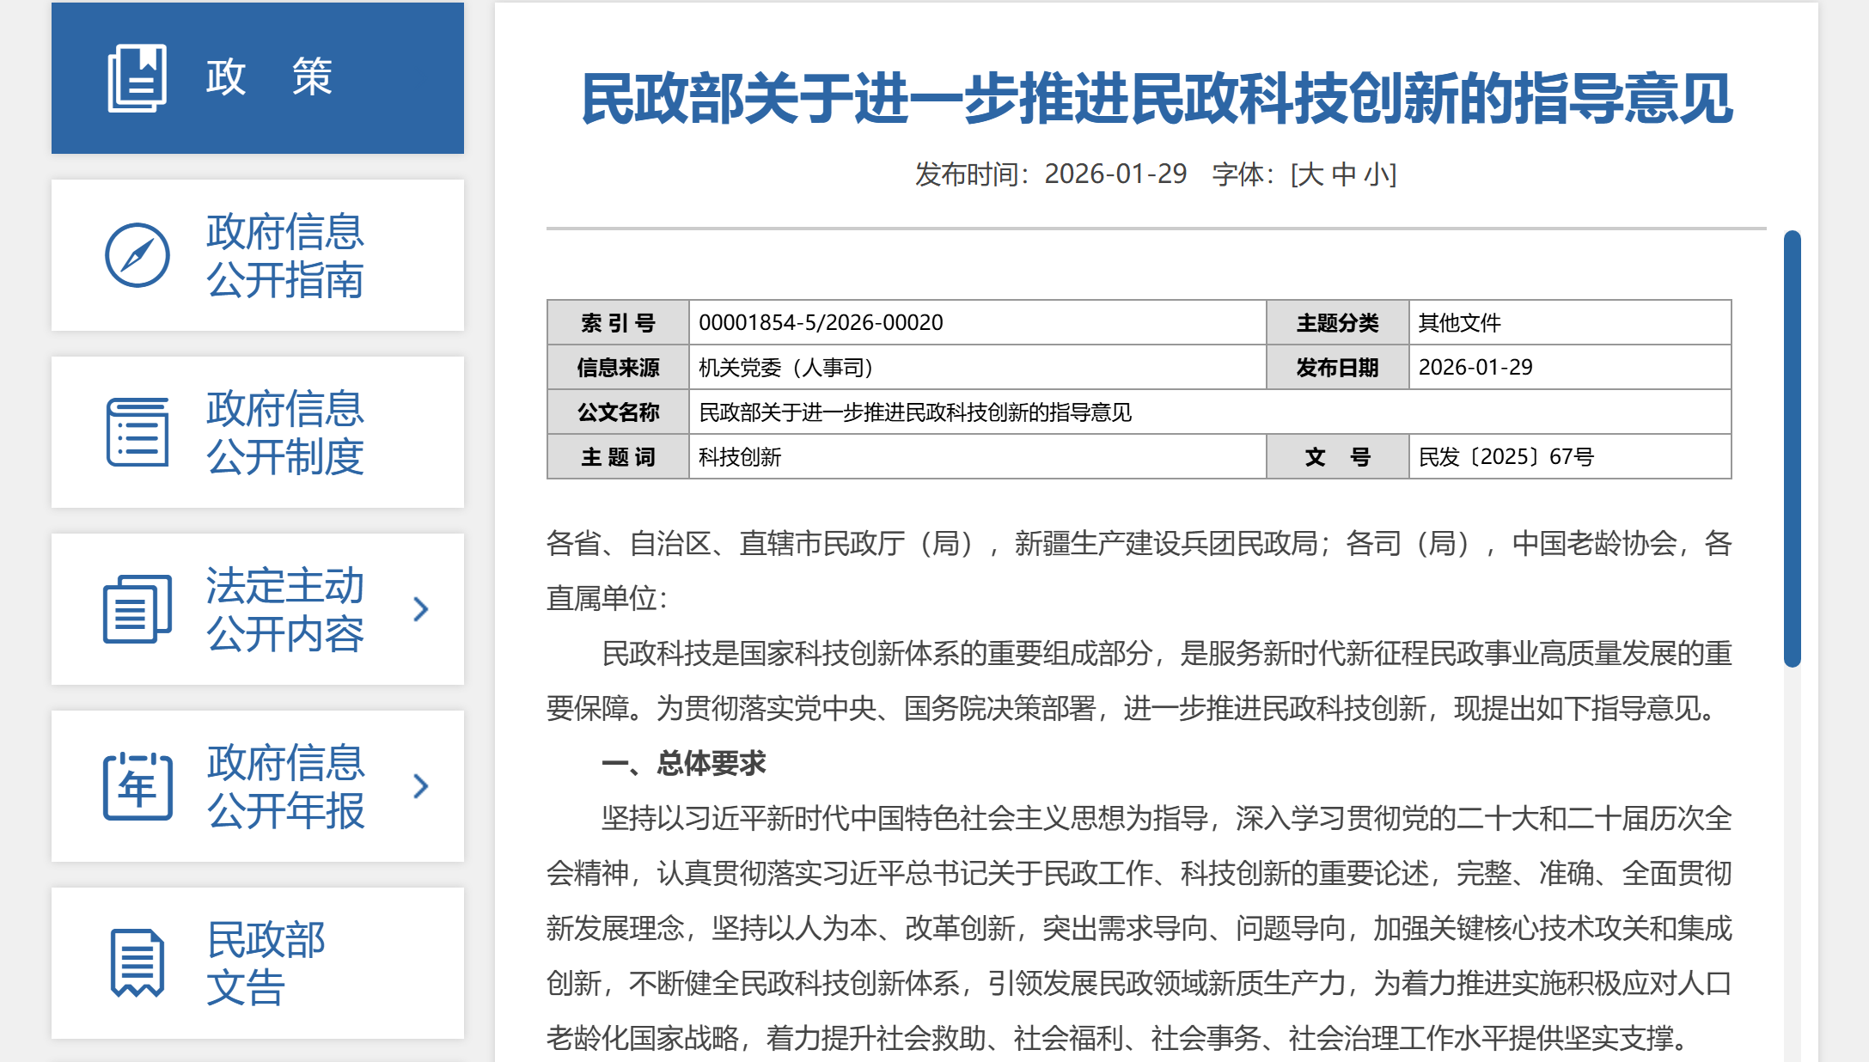Click the 发布时间：2026-01-29 line under title

[x=1050, y=174]
